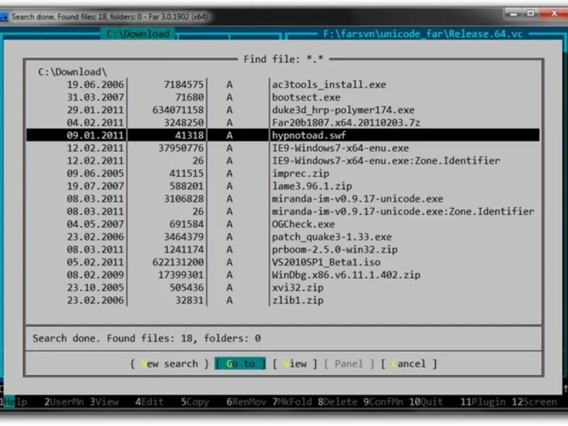Image resolution: width=568 pixels, height=426 pixels.
Task: Select miranda-im-v0.9.17-unicode.exe:Zone.Identifier entry
Action: point(283,212)
